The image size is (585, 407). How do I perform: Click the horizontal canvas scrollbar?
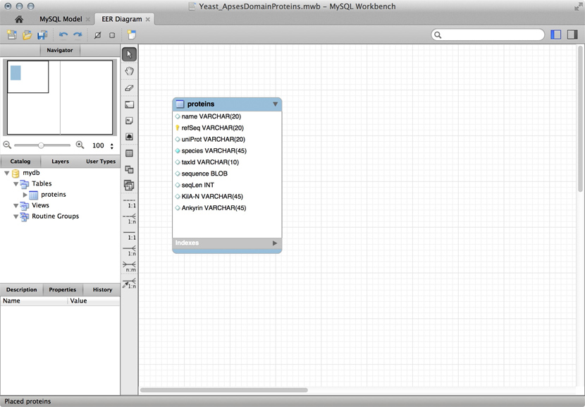(x=224, y=390)
